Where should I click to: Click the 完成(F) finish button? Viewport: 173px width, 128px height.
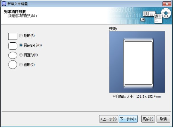pos(148,119)
